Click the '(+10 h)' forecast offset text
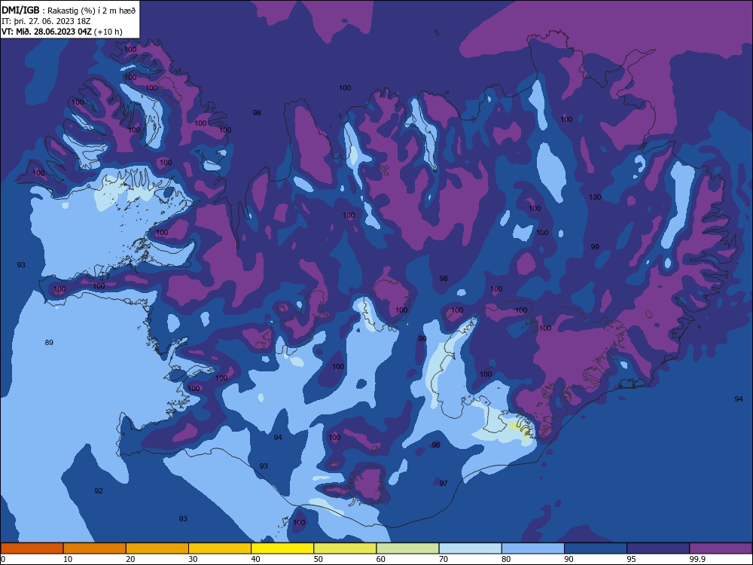The width and height of the screenshot is (753, 565). click(x=108, y=32)
